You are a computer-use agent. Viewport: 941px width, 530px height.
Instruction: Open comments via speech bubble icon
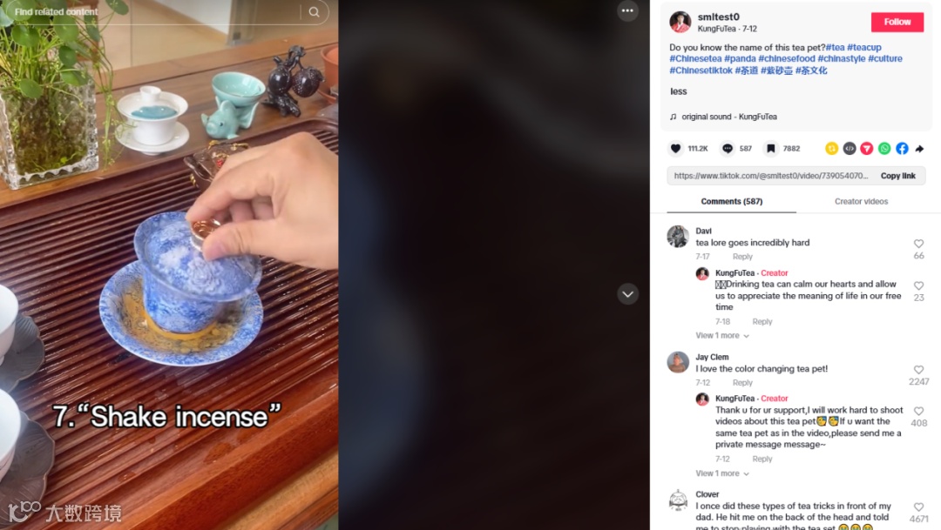[x=728, y=149]
